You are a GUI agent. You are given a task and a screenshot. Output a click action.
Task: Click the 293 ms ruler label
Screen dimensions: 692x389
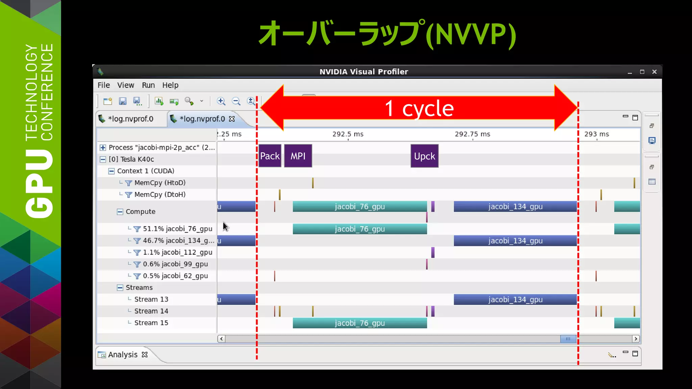(x=597, y=134)
